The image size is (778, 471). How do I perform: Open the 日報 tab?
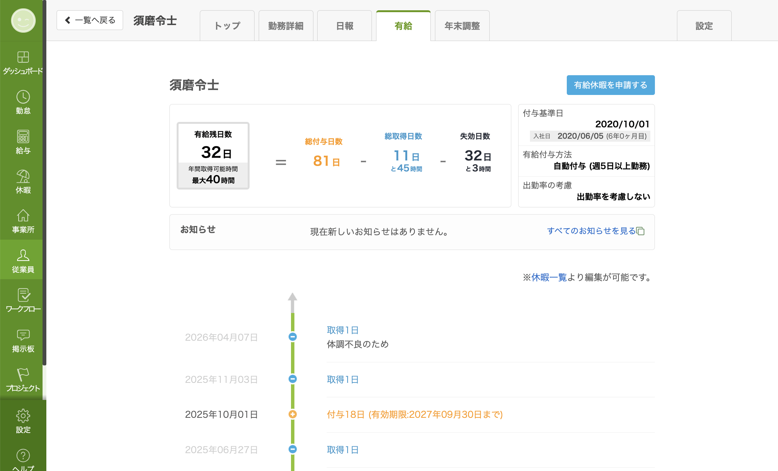(345, 26)
